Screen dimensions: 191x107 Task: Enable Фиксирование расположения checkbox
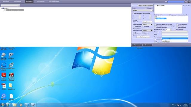(x=133, y=13)
